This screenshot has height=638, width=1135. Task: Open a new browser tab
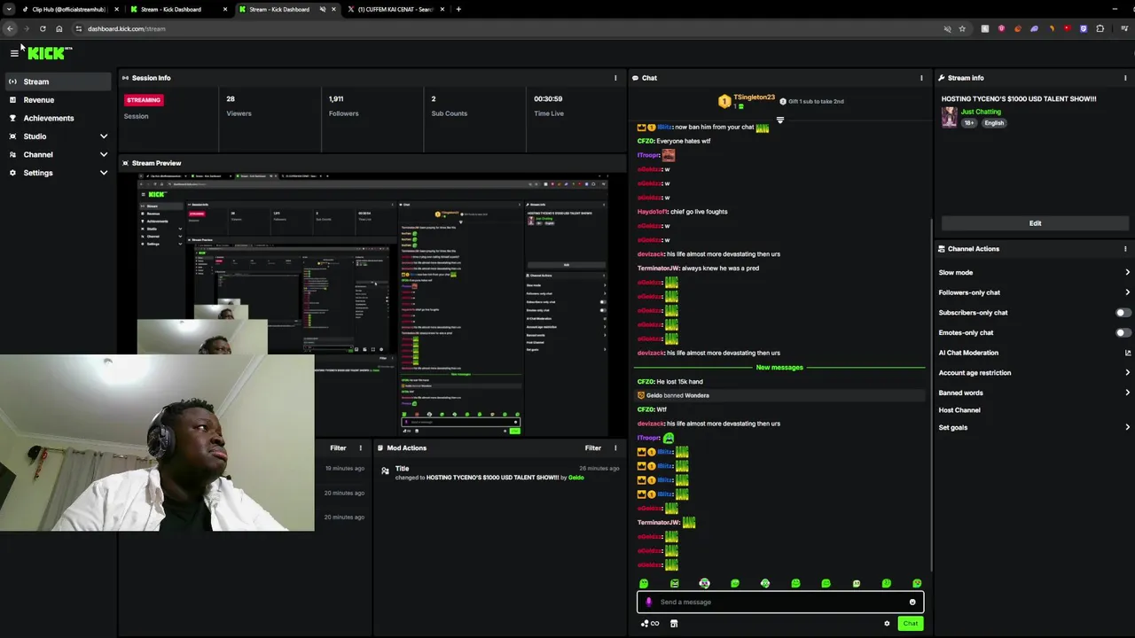pyautogui.click(x=458, y=9)
